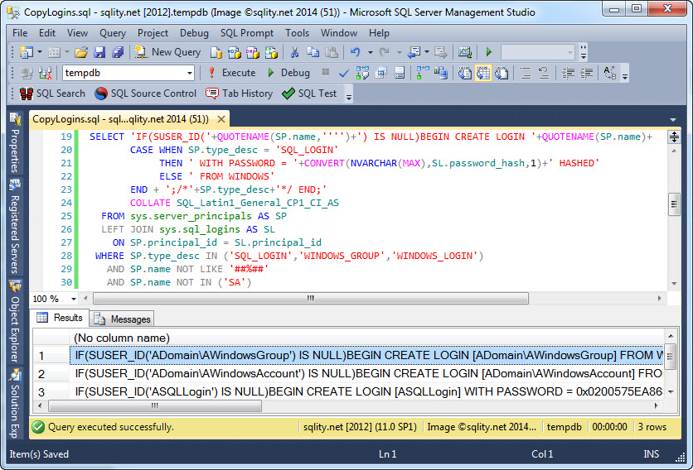Click the Cut scissors icon
This screenshot has height=470, width=693.
tap(294, 52)
